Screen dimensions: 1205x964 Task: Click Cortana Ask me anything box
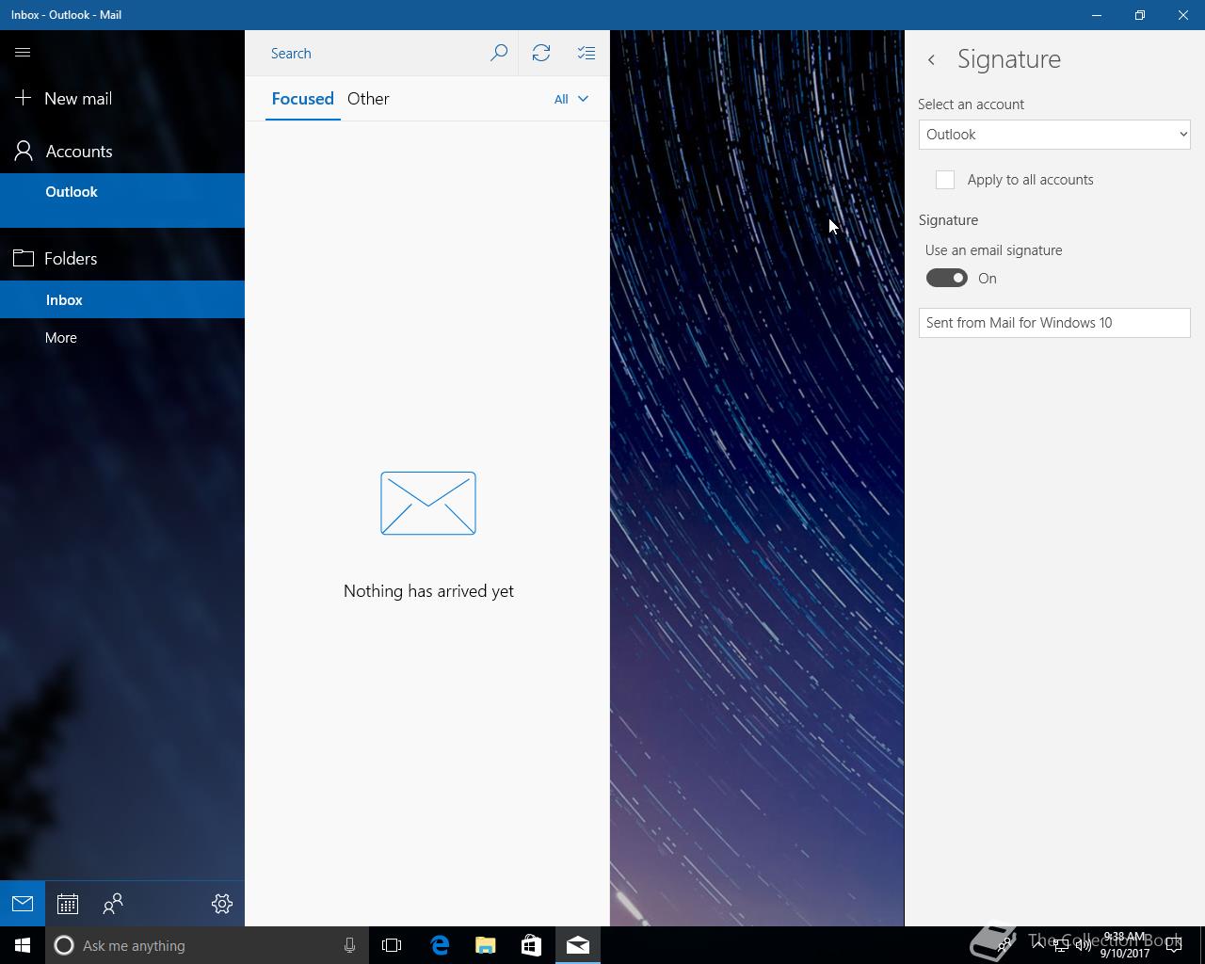(x=207, y=945)
